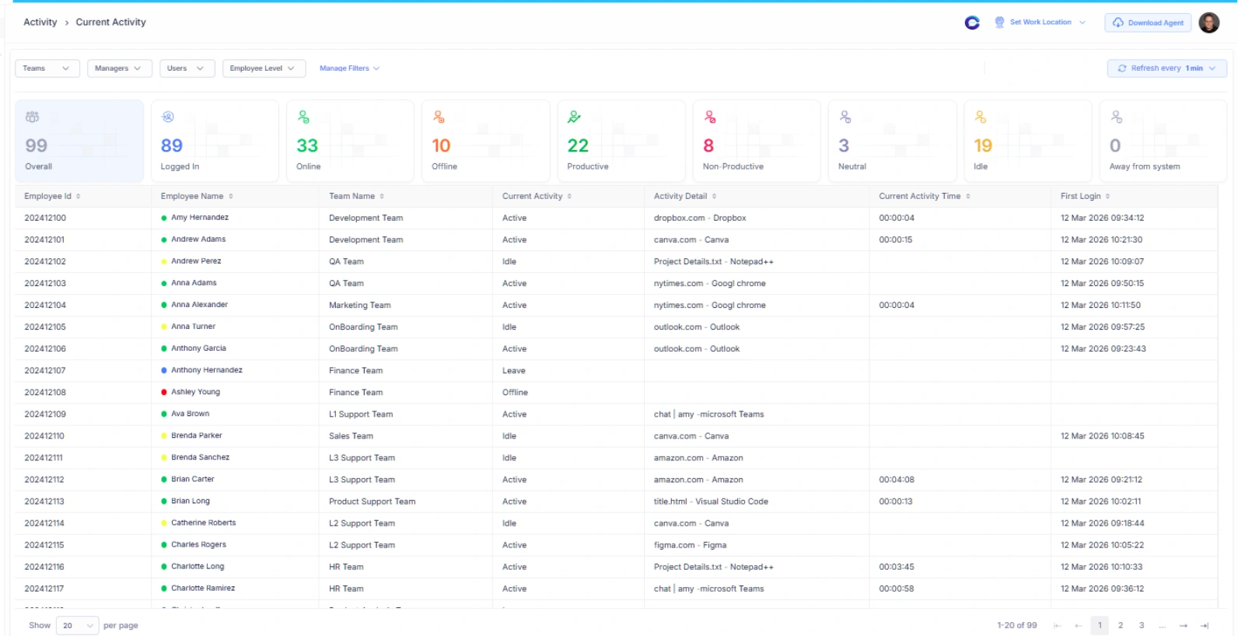The image size is (1238, 636).
Task: Sort by Current Activity Time icon
Action: (968, 197)
